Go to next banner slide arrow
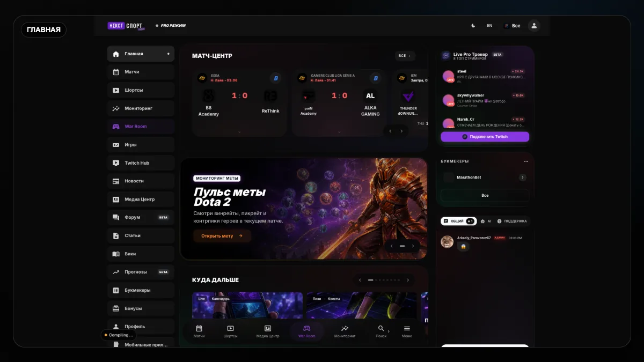 (x=413, y=246)
